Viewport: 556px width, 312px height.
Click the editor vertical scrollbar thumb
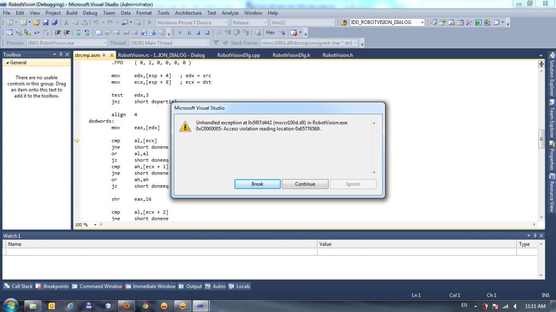click(x=541, y=139)
